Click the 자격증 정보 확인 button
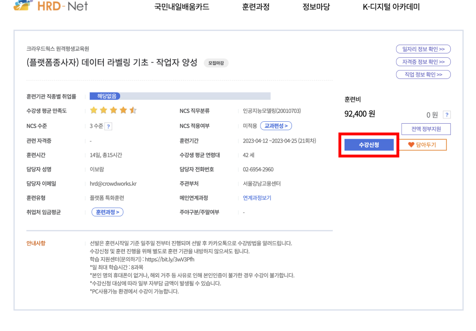The height and width of the screenshot is (331, 476). [x=422, y=62]
